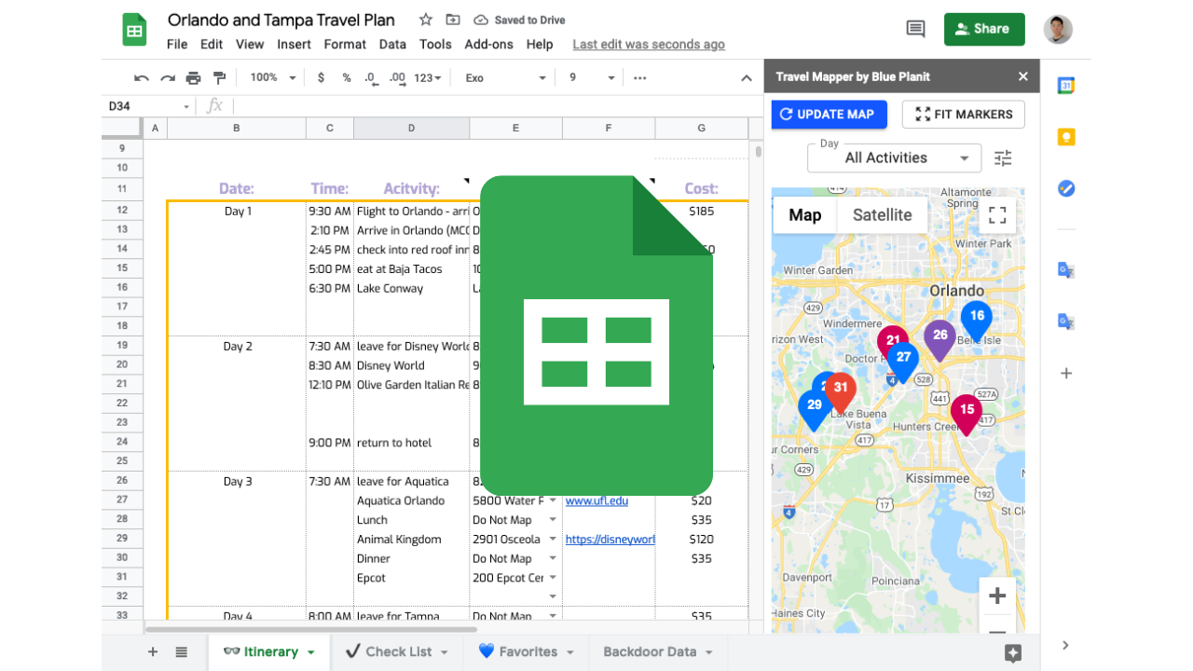Viewport: 1193px width, 671px height.
Task: Open the www.ufl.edu link
Action: click(596, 500)
